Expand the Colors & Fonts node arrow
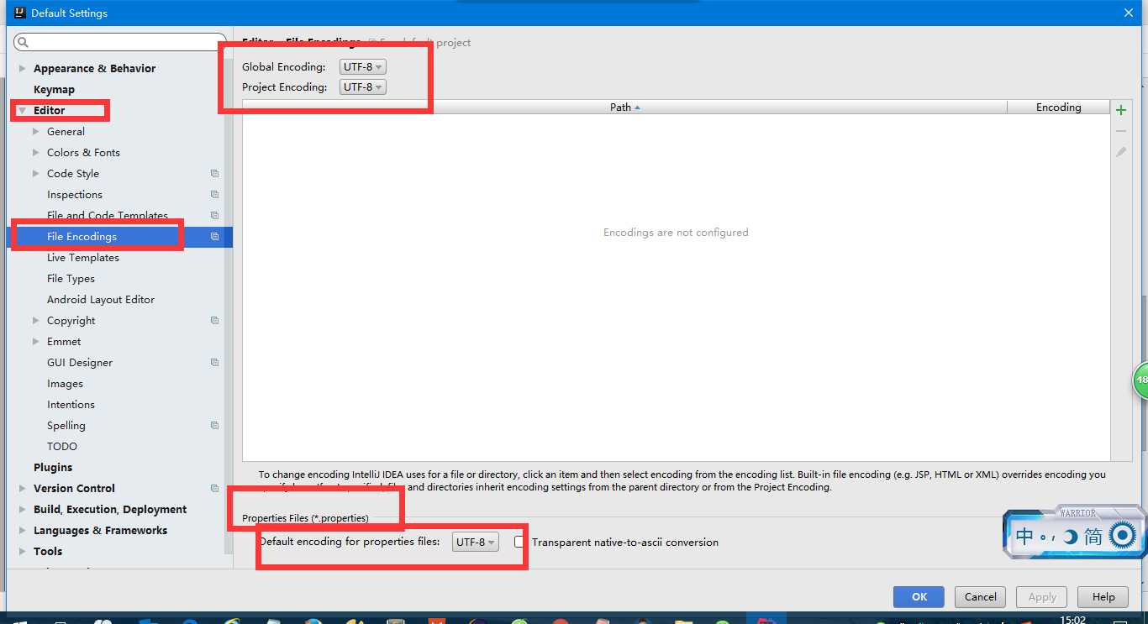Image resolution: width=1148 pixels, height=624 pixels. pyautogui.click(x=35, y=153)
